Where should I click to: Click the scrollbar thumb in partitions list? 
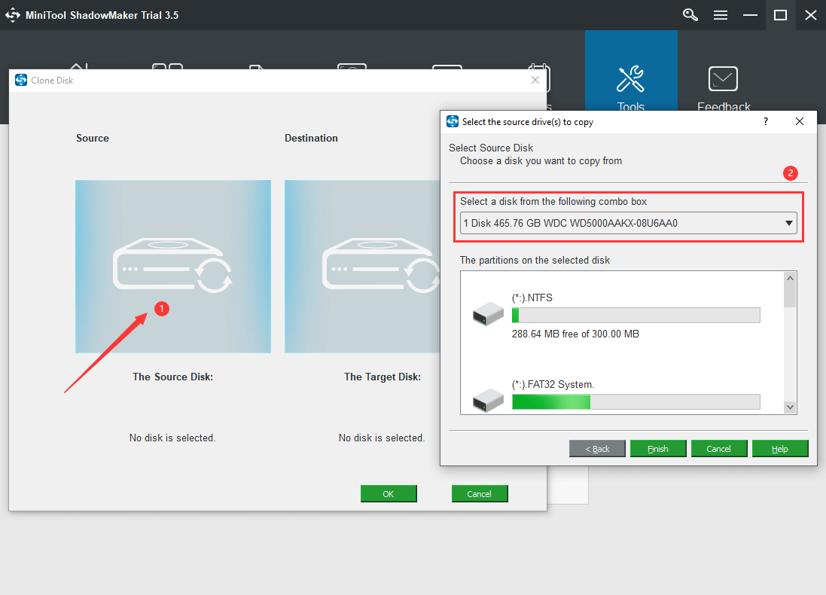(x=790, y=296)
